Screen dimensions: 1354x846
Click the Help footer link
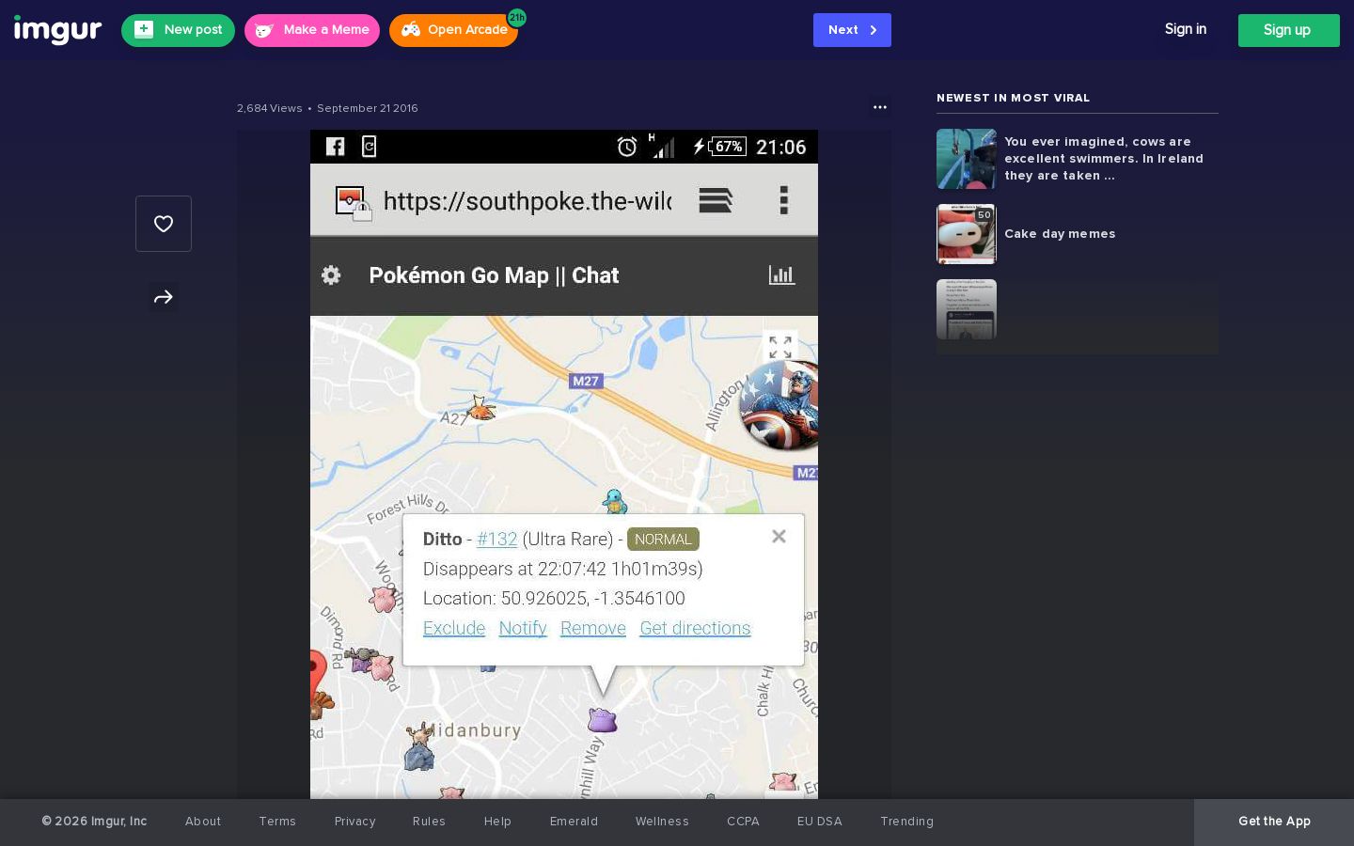tap(497, 822)
